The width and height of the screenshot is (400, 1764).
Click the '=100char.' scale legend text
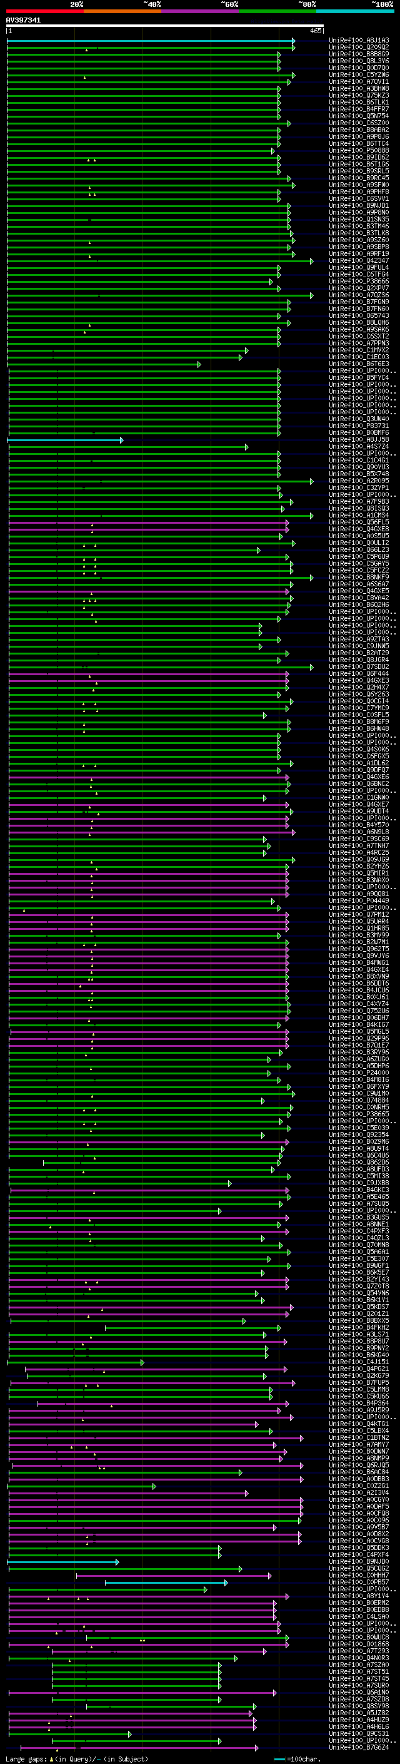pos(304,1759)
